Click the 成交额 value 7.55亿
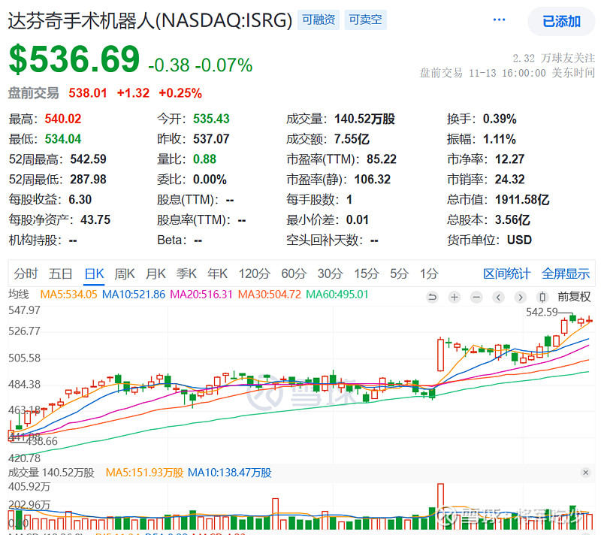Viewport: 601px width, 535px height. (x=352, y=139)
